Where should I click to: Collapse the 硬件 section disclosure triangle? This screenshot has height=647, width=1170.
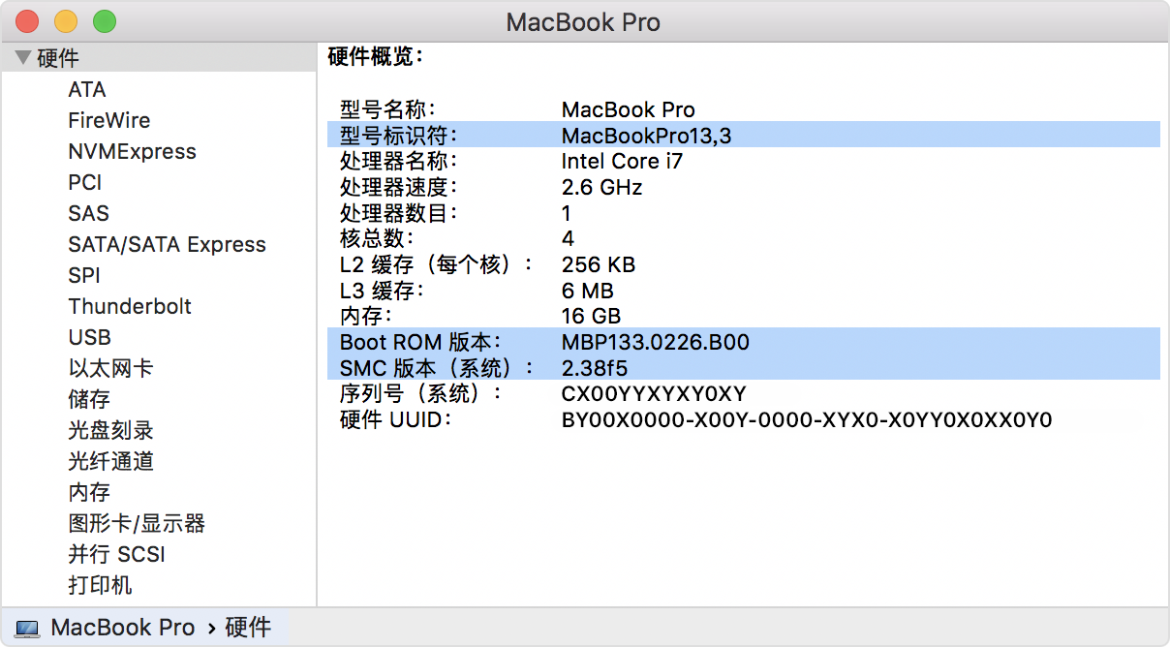point(21,58)
